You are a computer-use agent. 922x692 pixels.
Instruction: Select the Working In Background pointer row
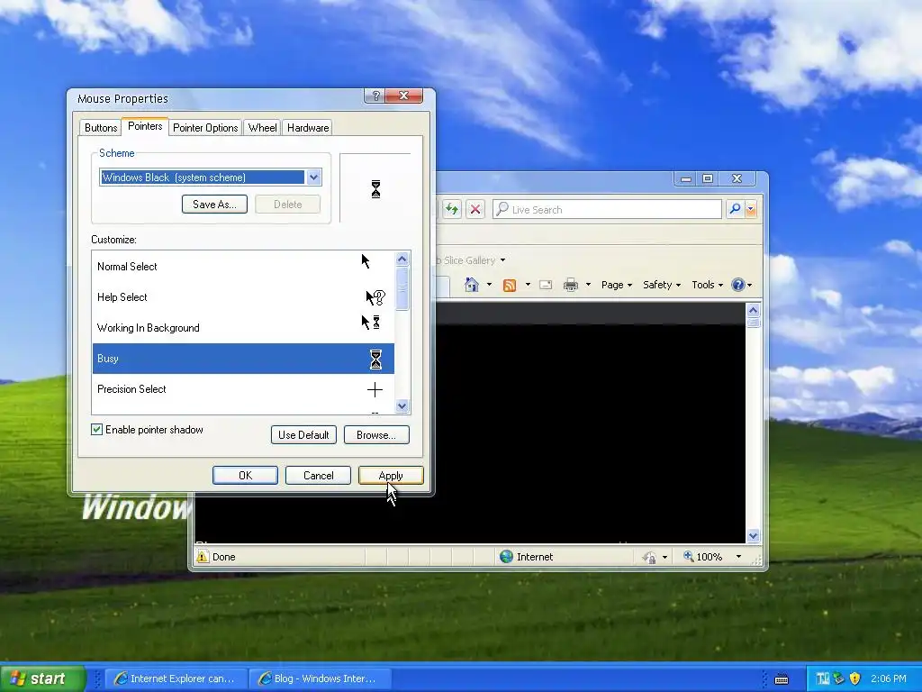(243, 328)
